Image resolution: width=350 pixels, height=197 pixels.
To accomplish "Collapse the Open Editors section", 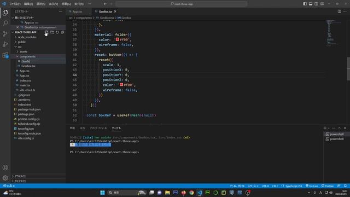I will [x=24, y=18].
